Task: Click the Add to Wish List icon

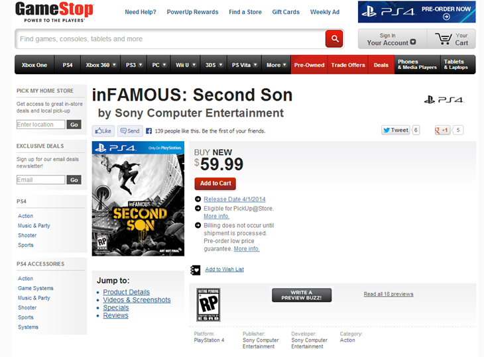Action: pyautogui.click(x=196, y=270)
